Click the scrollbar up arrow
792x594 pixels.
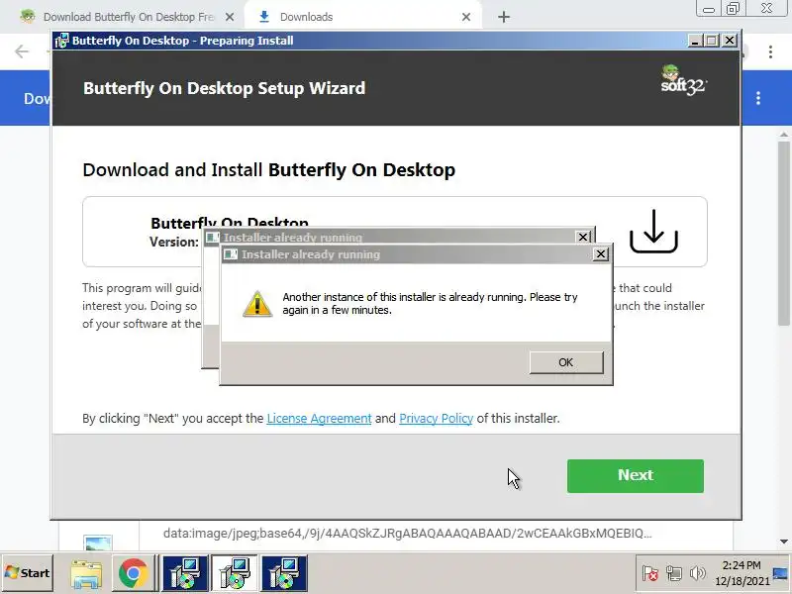[784, 135]
